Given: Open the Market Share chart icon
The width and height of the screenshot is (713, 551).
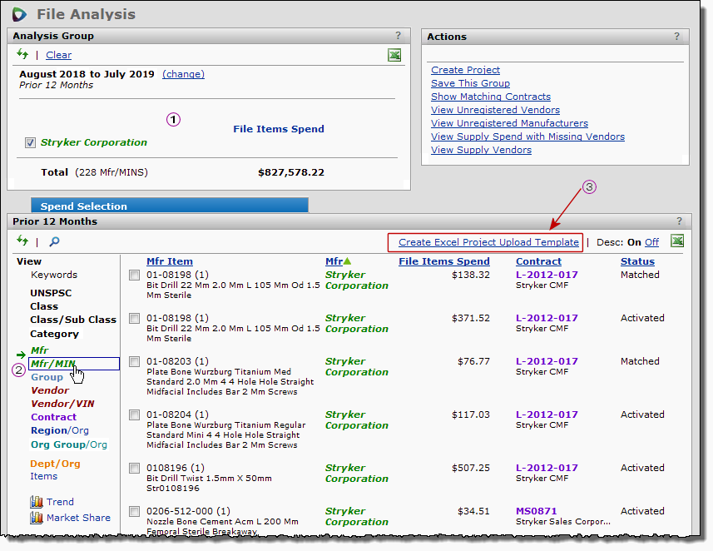Looking at the screenshot, I should [x=37, y=518].
